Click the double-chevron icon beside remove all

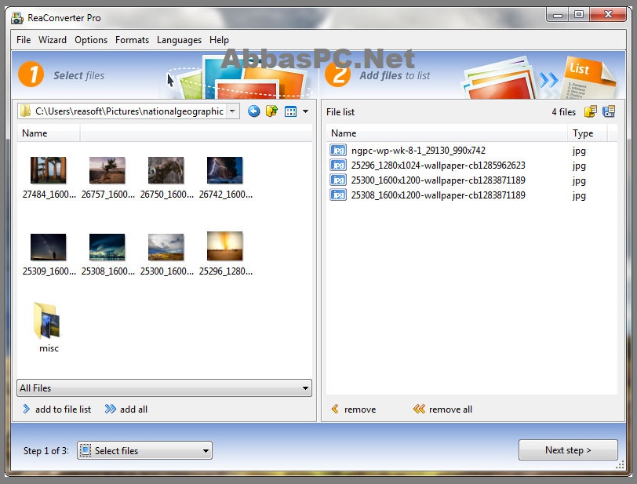click(419, 409)
